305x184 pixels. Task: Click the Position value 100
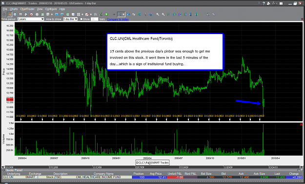pos(142,177)
